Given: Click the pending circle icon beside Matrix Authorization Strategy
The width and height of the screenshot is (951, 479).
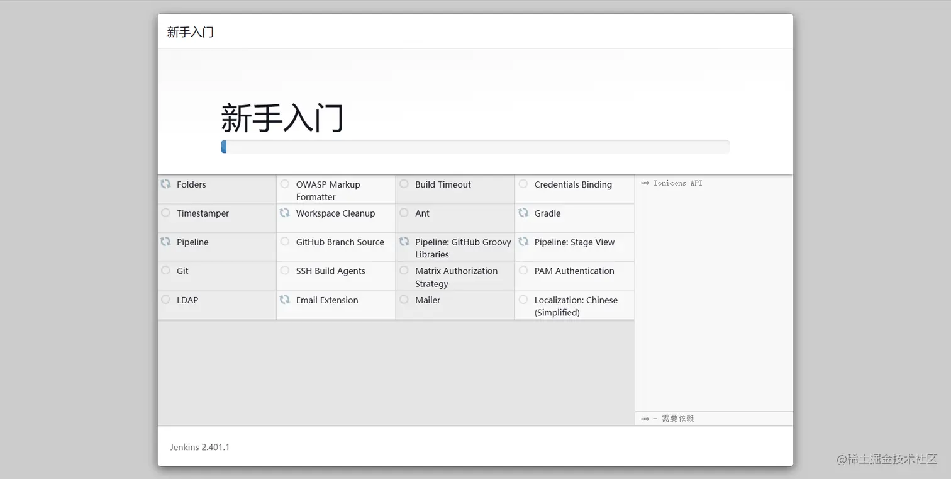Looking at the screenshot, I should (404, 270).
